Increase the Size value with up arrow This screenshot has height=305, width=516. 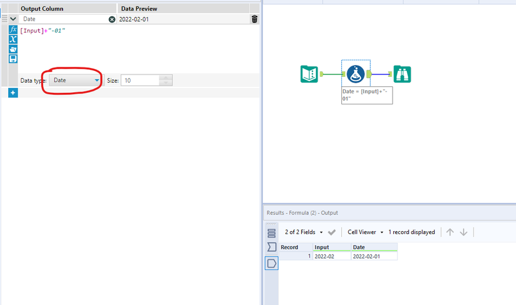pos(166,78)
